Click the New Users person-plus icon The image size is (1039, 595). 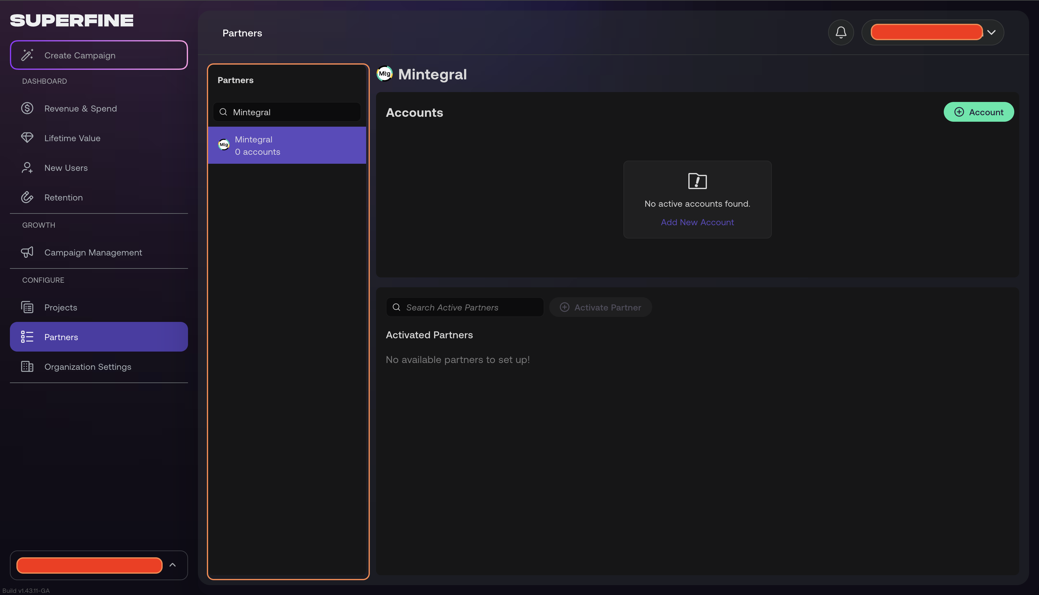point(27,167)
